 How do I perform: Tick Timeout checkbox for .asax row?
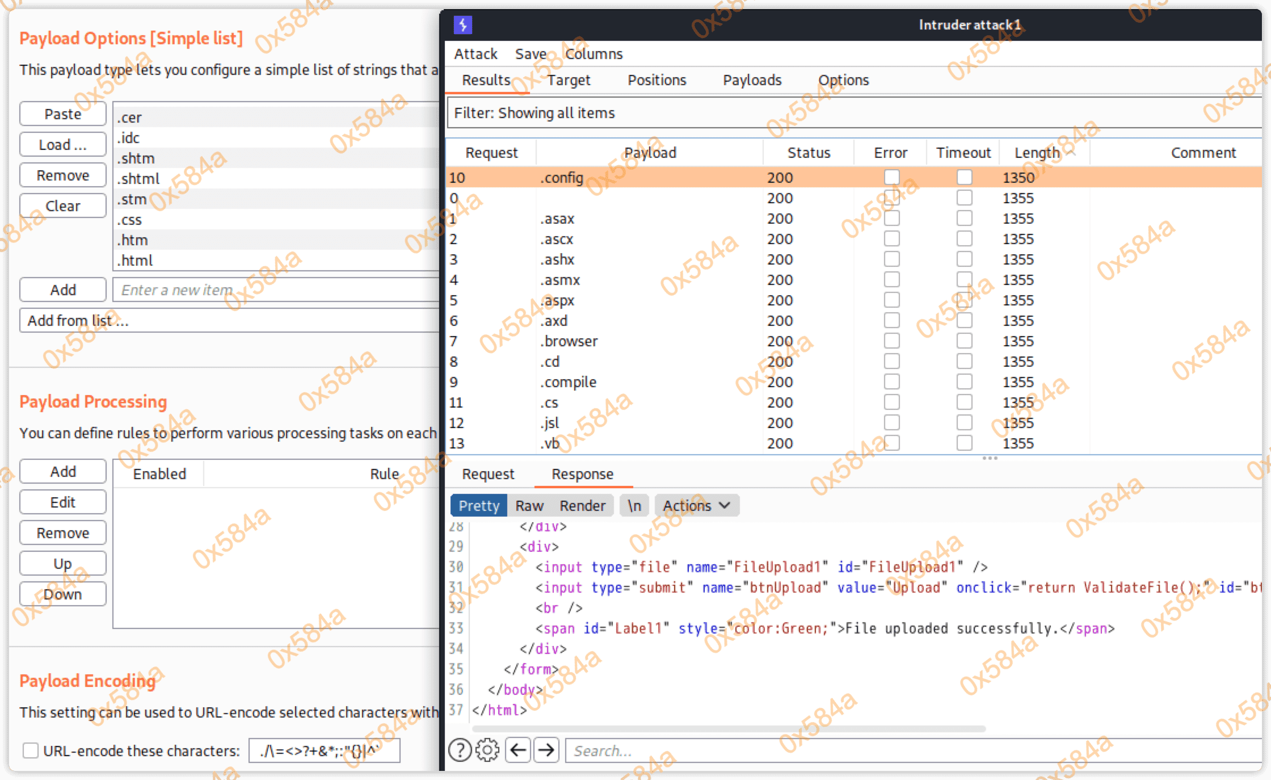[964, 219]
